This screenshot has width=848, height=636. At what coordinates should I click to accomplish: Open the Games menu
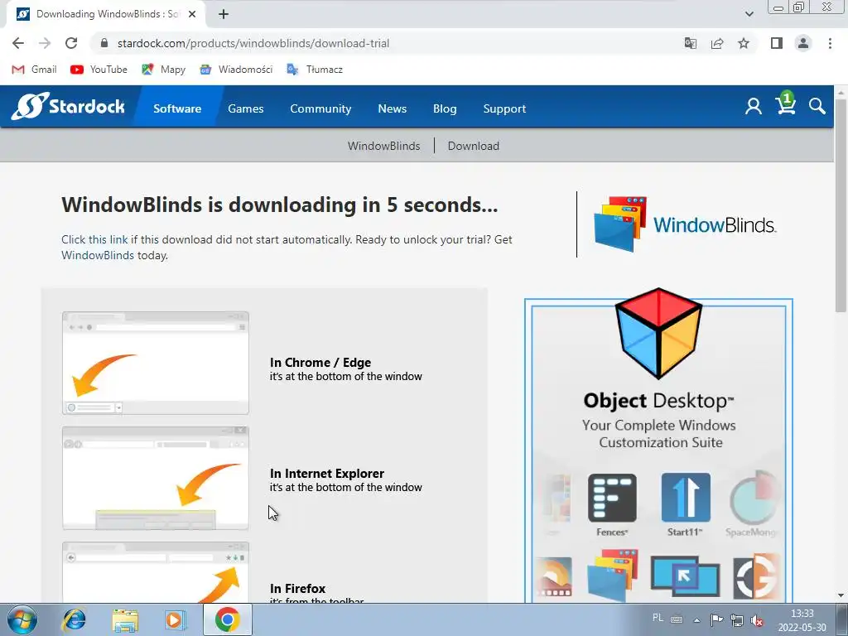pos(245,108)
